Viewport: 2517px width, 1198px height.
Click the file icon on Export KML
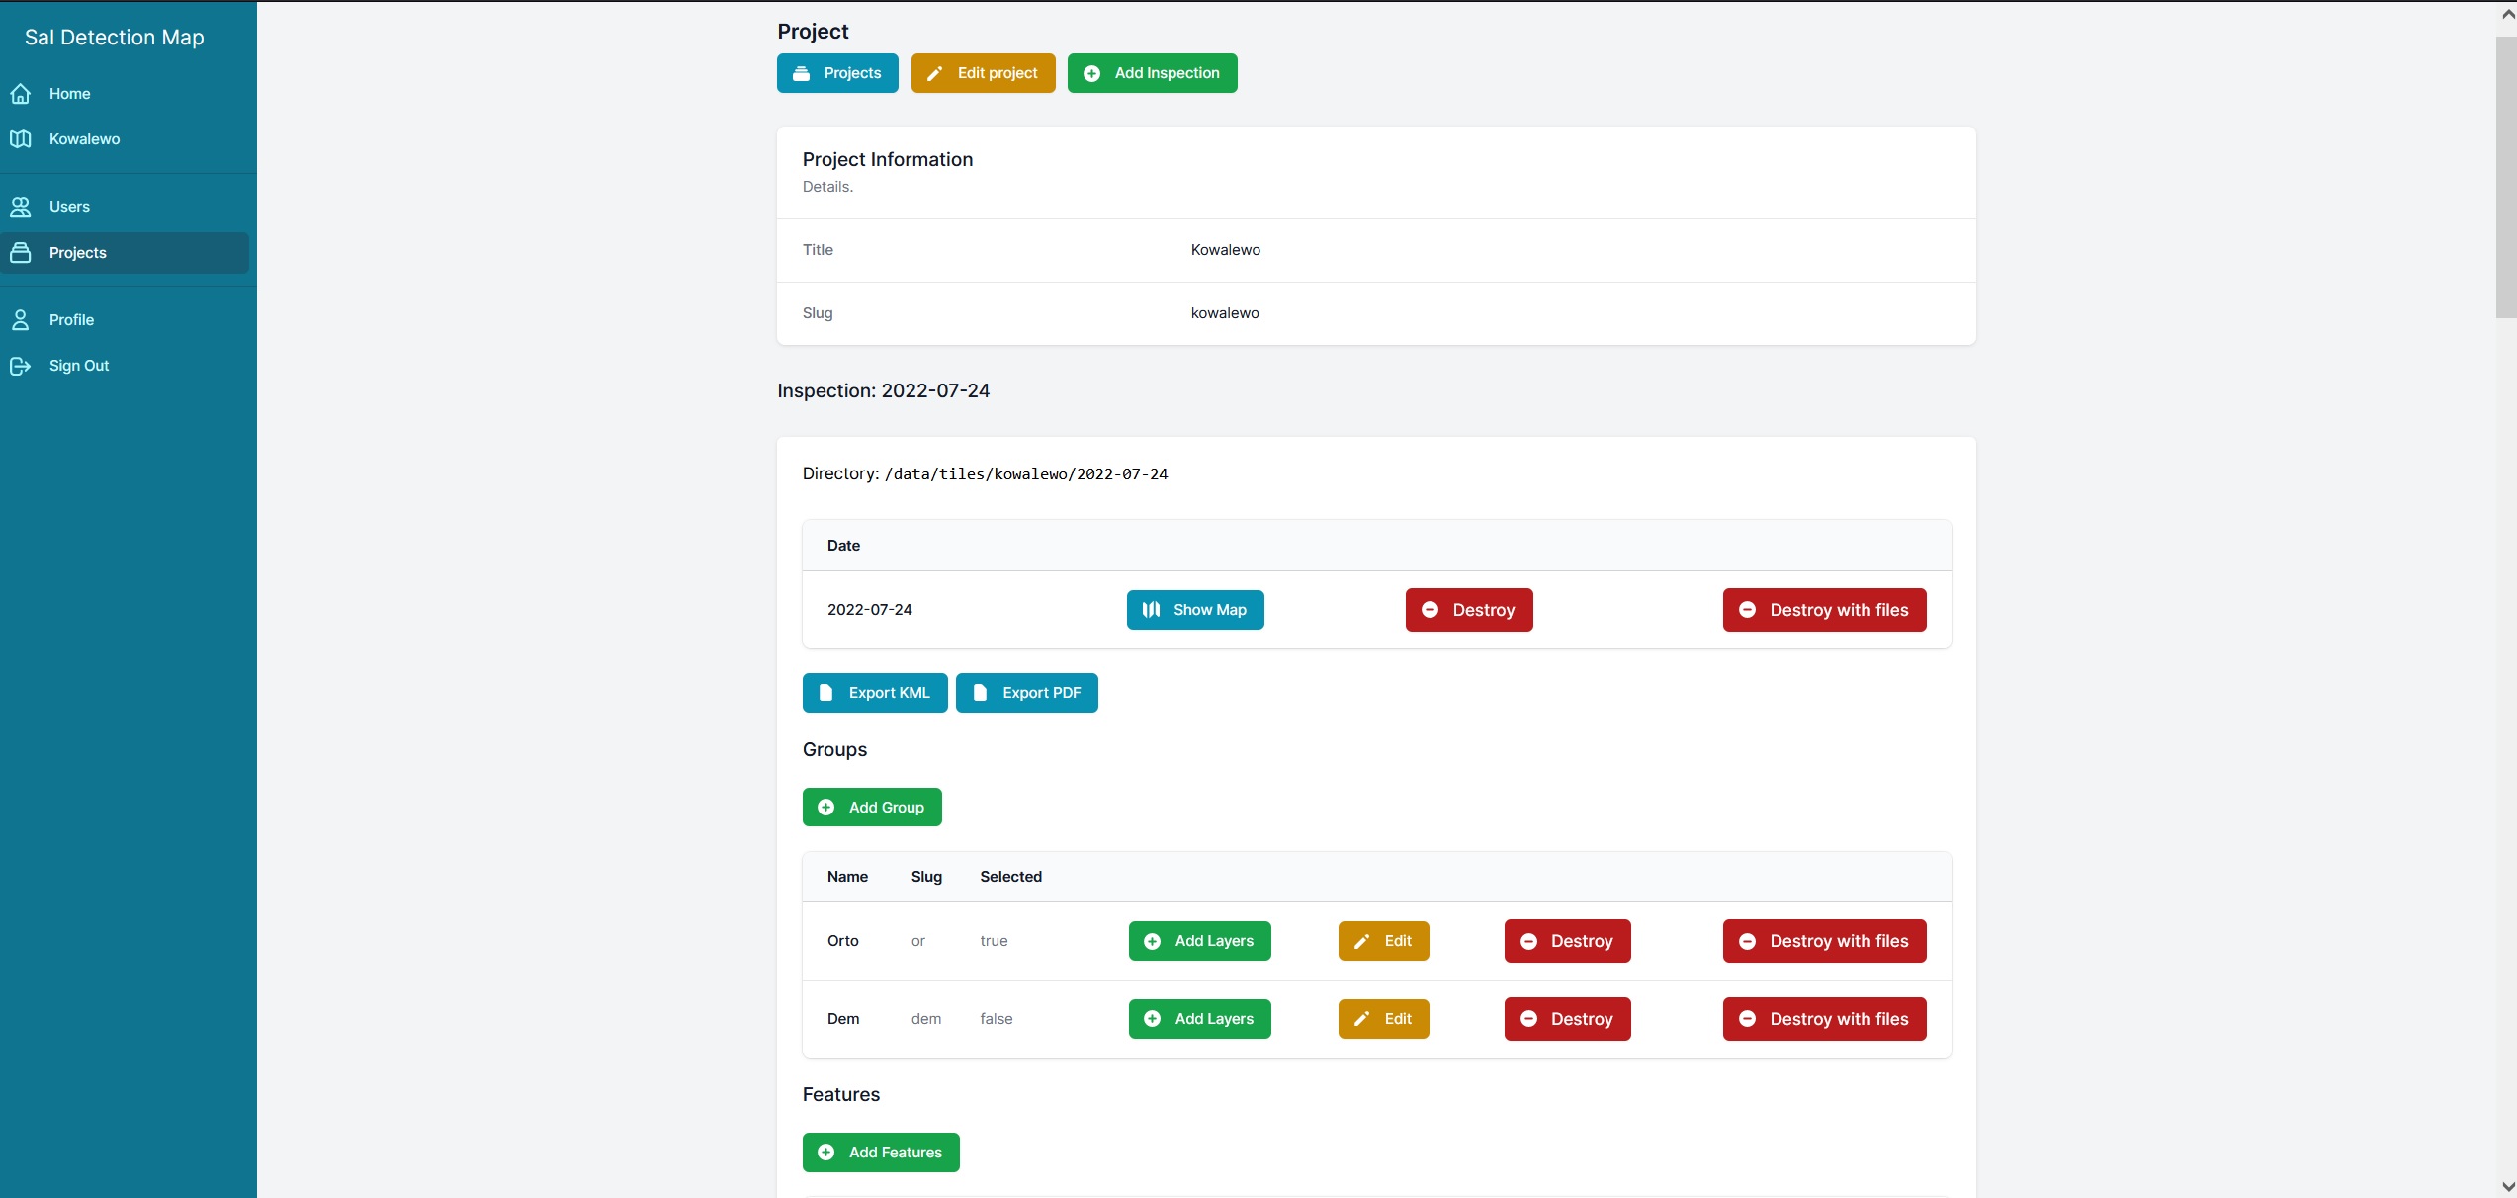[826, 693]
